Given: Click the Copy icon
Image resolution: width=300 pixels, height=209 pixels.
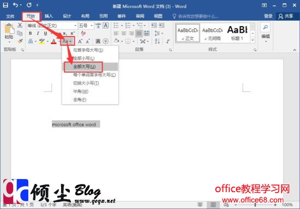Looking at the screenshot, I should 20,33.
